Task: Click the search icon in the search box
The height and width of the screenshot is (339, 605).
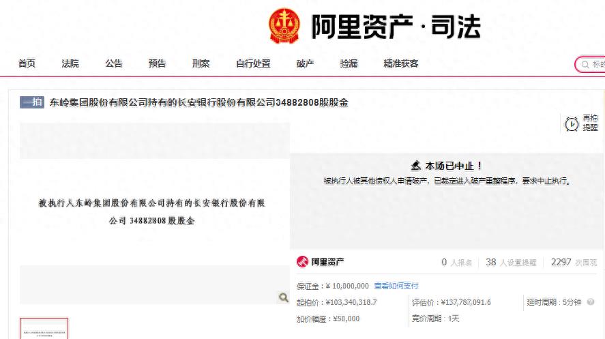Action: (x=585, y=64)
